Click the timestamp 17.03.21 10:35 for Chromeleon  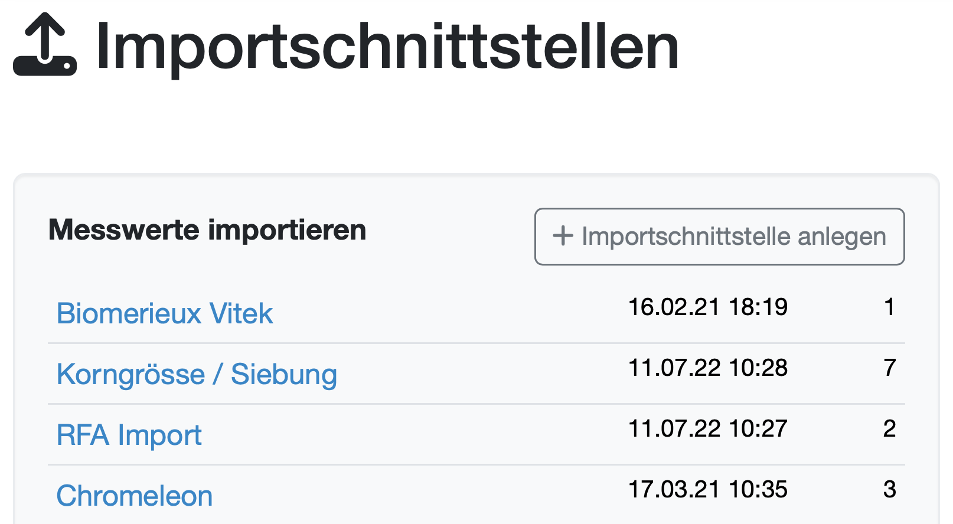pos(708,489)
